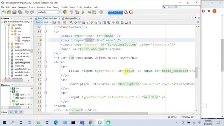Click the editor vertical scrollbar thumb
This screenshot has height=126, width=224.
point(196,72)
